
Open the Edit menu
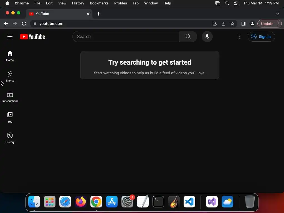coord(49,3)
